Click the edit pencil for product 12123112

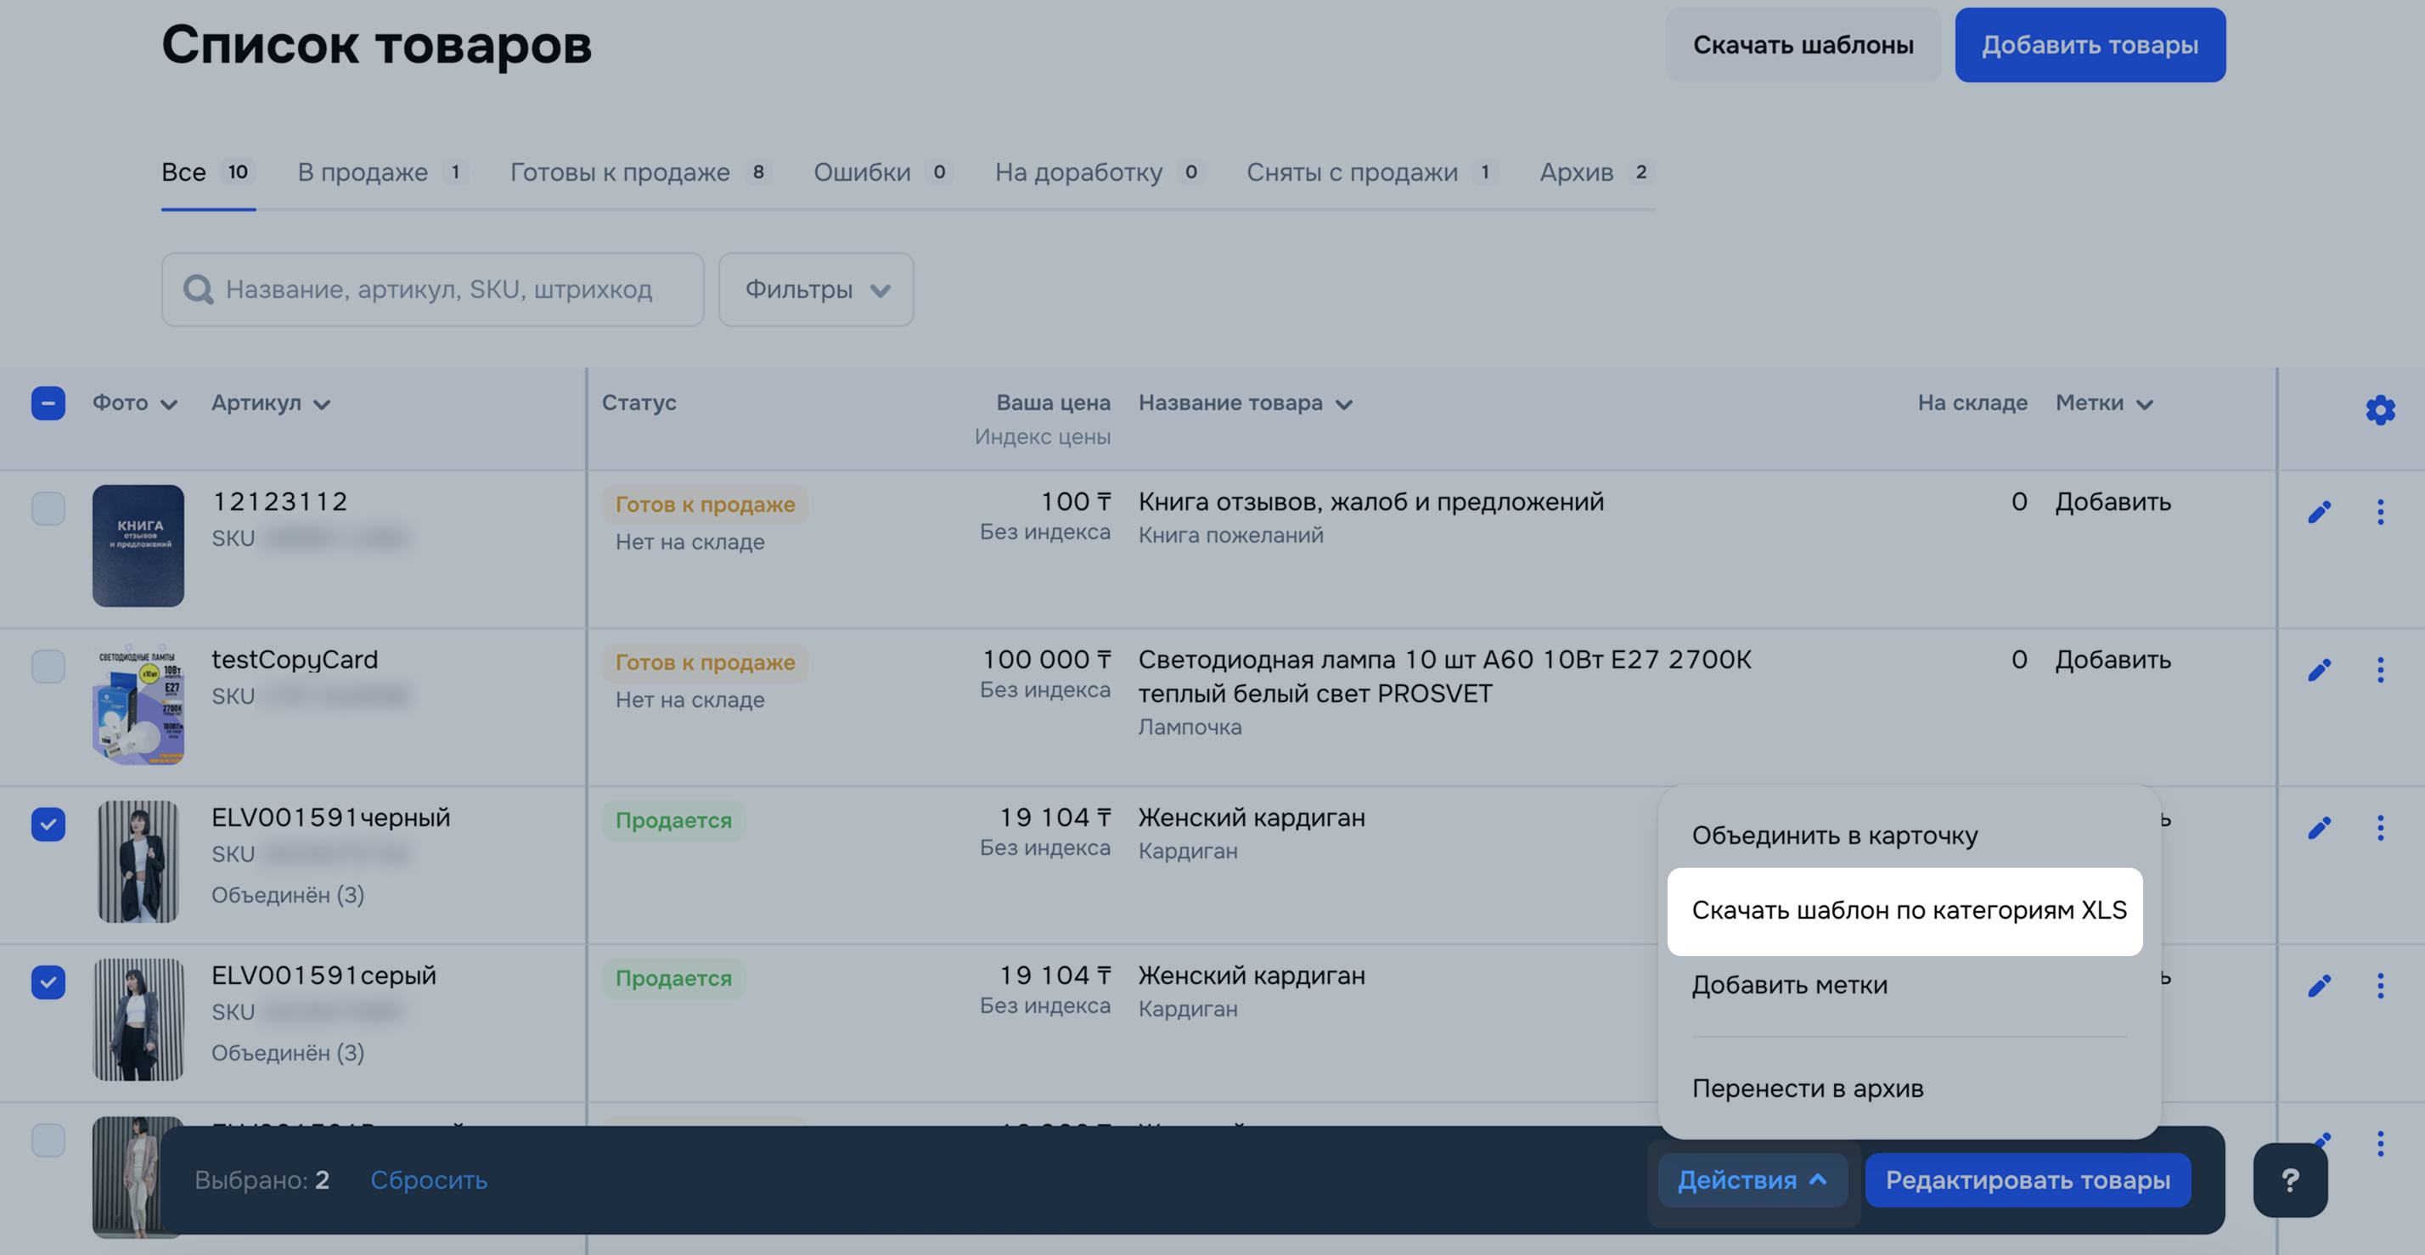(2319, 512)
